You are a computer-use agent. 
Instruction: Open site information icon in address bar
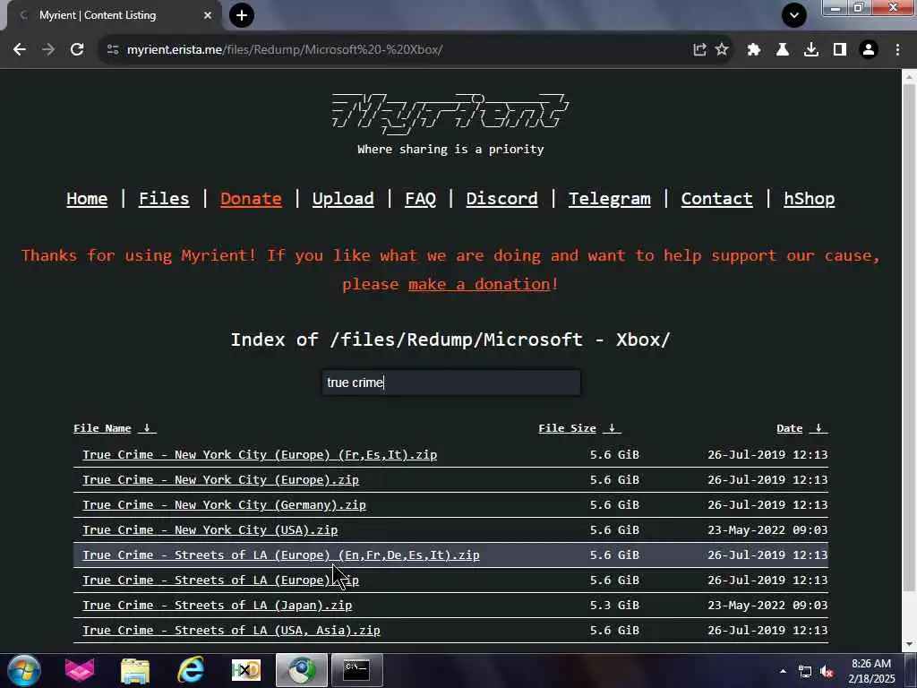pos(113,50)
